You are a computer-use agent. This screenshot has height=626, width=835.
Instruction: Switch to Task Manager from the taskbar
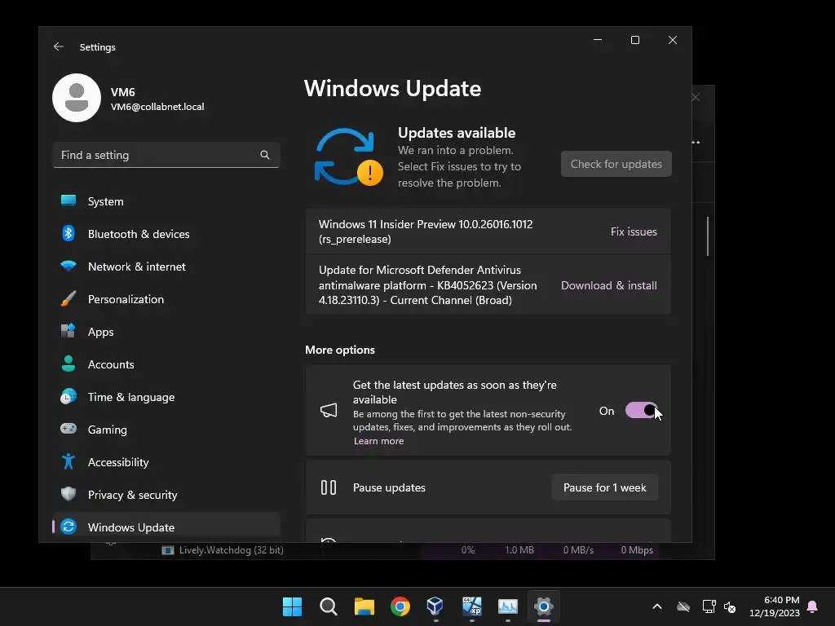[507, 606]
